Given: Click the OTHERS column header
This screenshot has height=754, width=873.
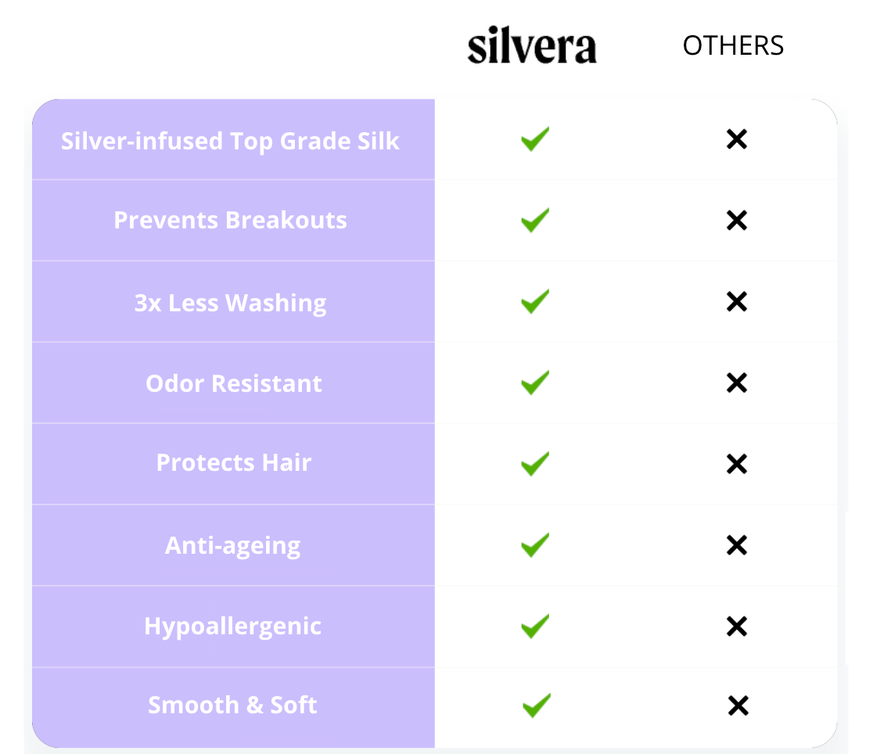Looking at the screenshot, I should tap(733, 46).
